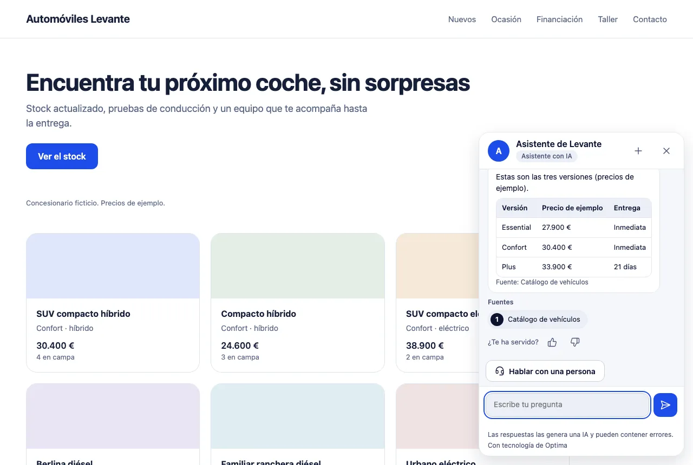The image size is (693, 465).
Task: Click Hablar con una persona button
Action: 545,371
